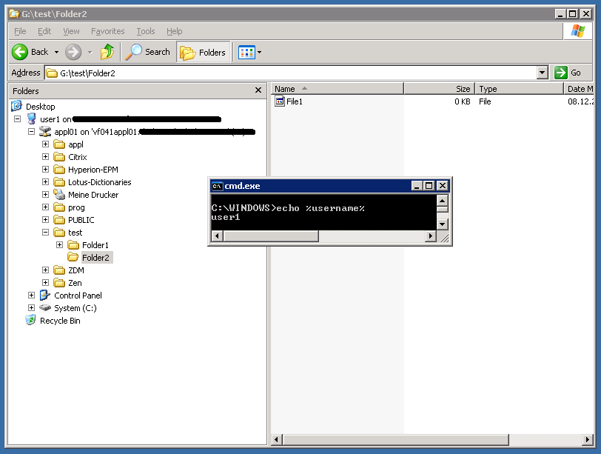Select the Lotus-Dictionaries tree label
Viewport: 601px width, 454px height.
(x=100, y=182)
